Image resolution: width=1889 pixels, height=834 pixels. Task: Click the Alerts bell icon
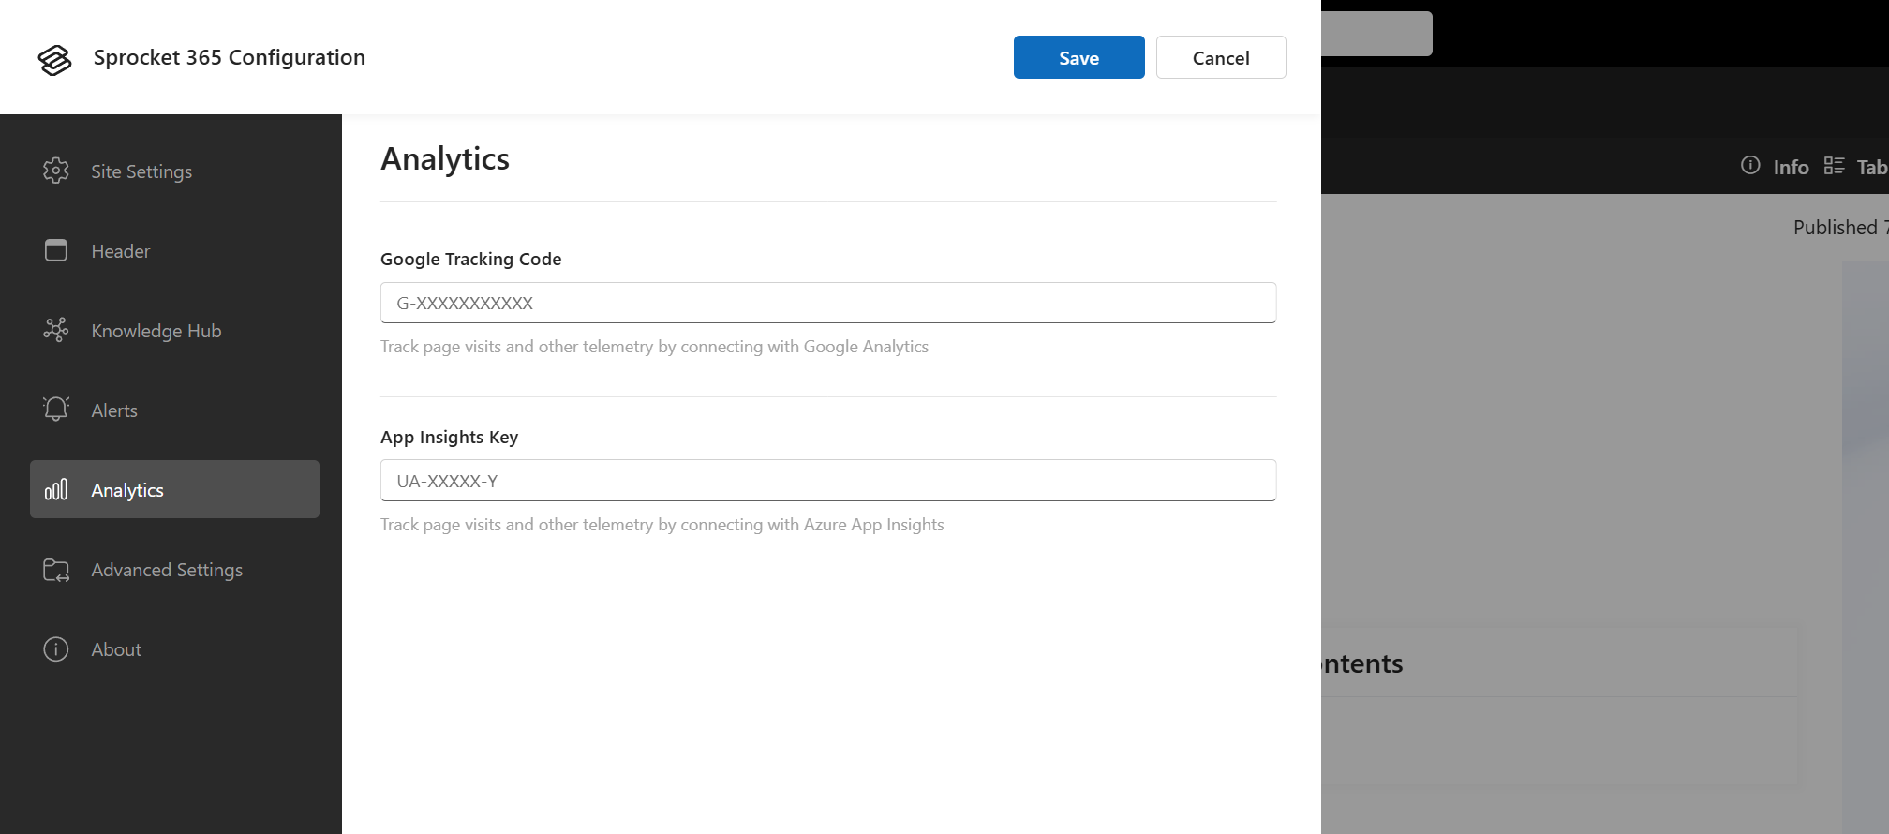tap(56, 410)
